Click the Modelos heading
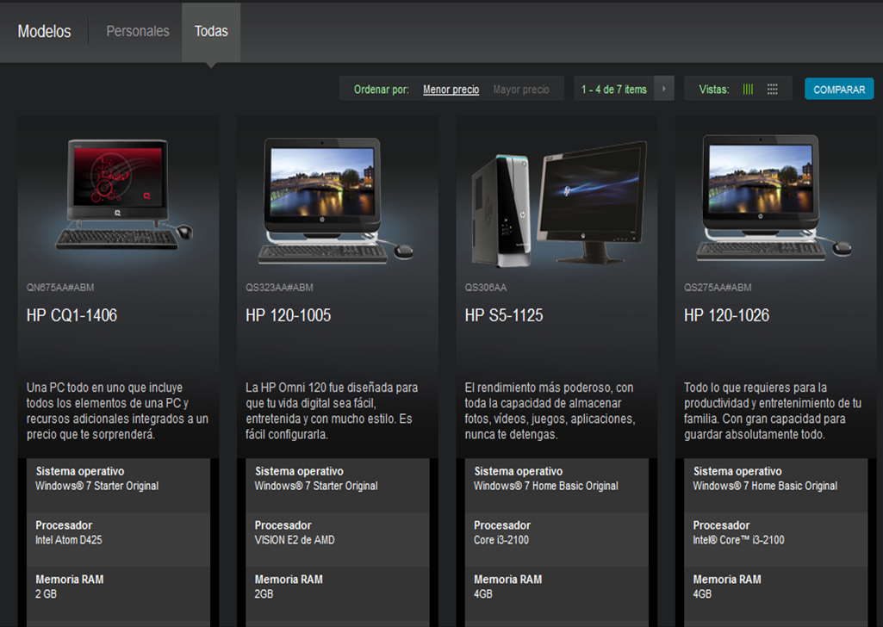883x627 pixels. click(44, 31)
